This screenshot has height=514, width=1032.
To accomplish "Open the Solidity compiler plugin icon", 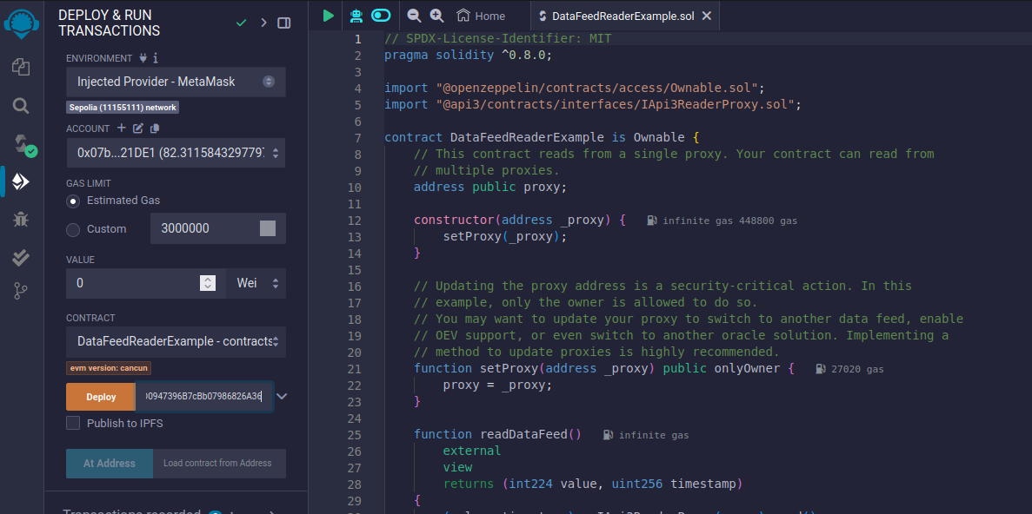I will coord(21,144).
